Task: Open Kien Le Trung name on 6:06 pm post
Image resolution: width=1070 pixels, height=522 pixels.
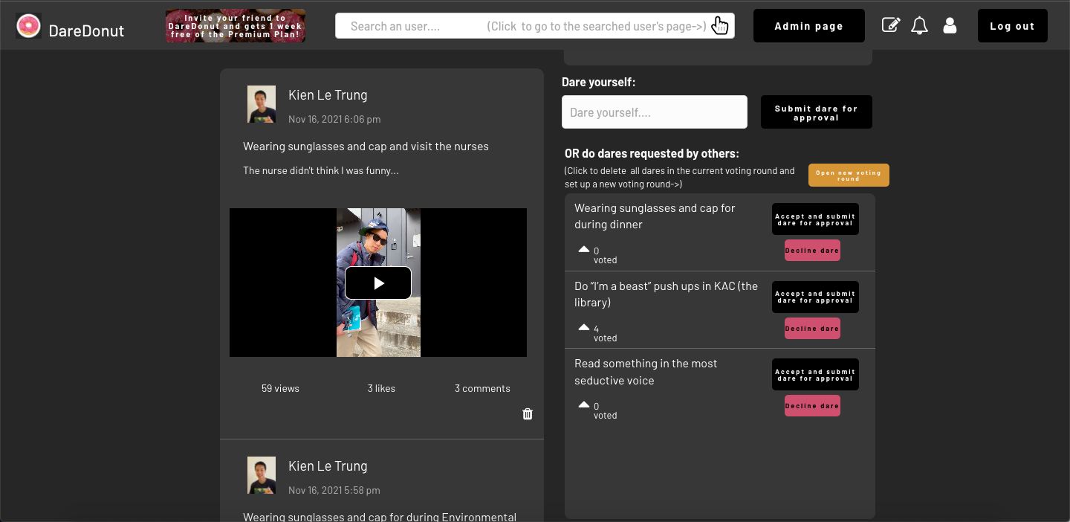Action: [x=328, y=95]
